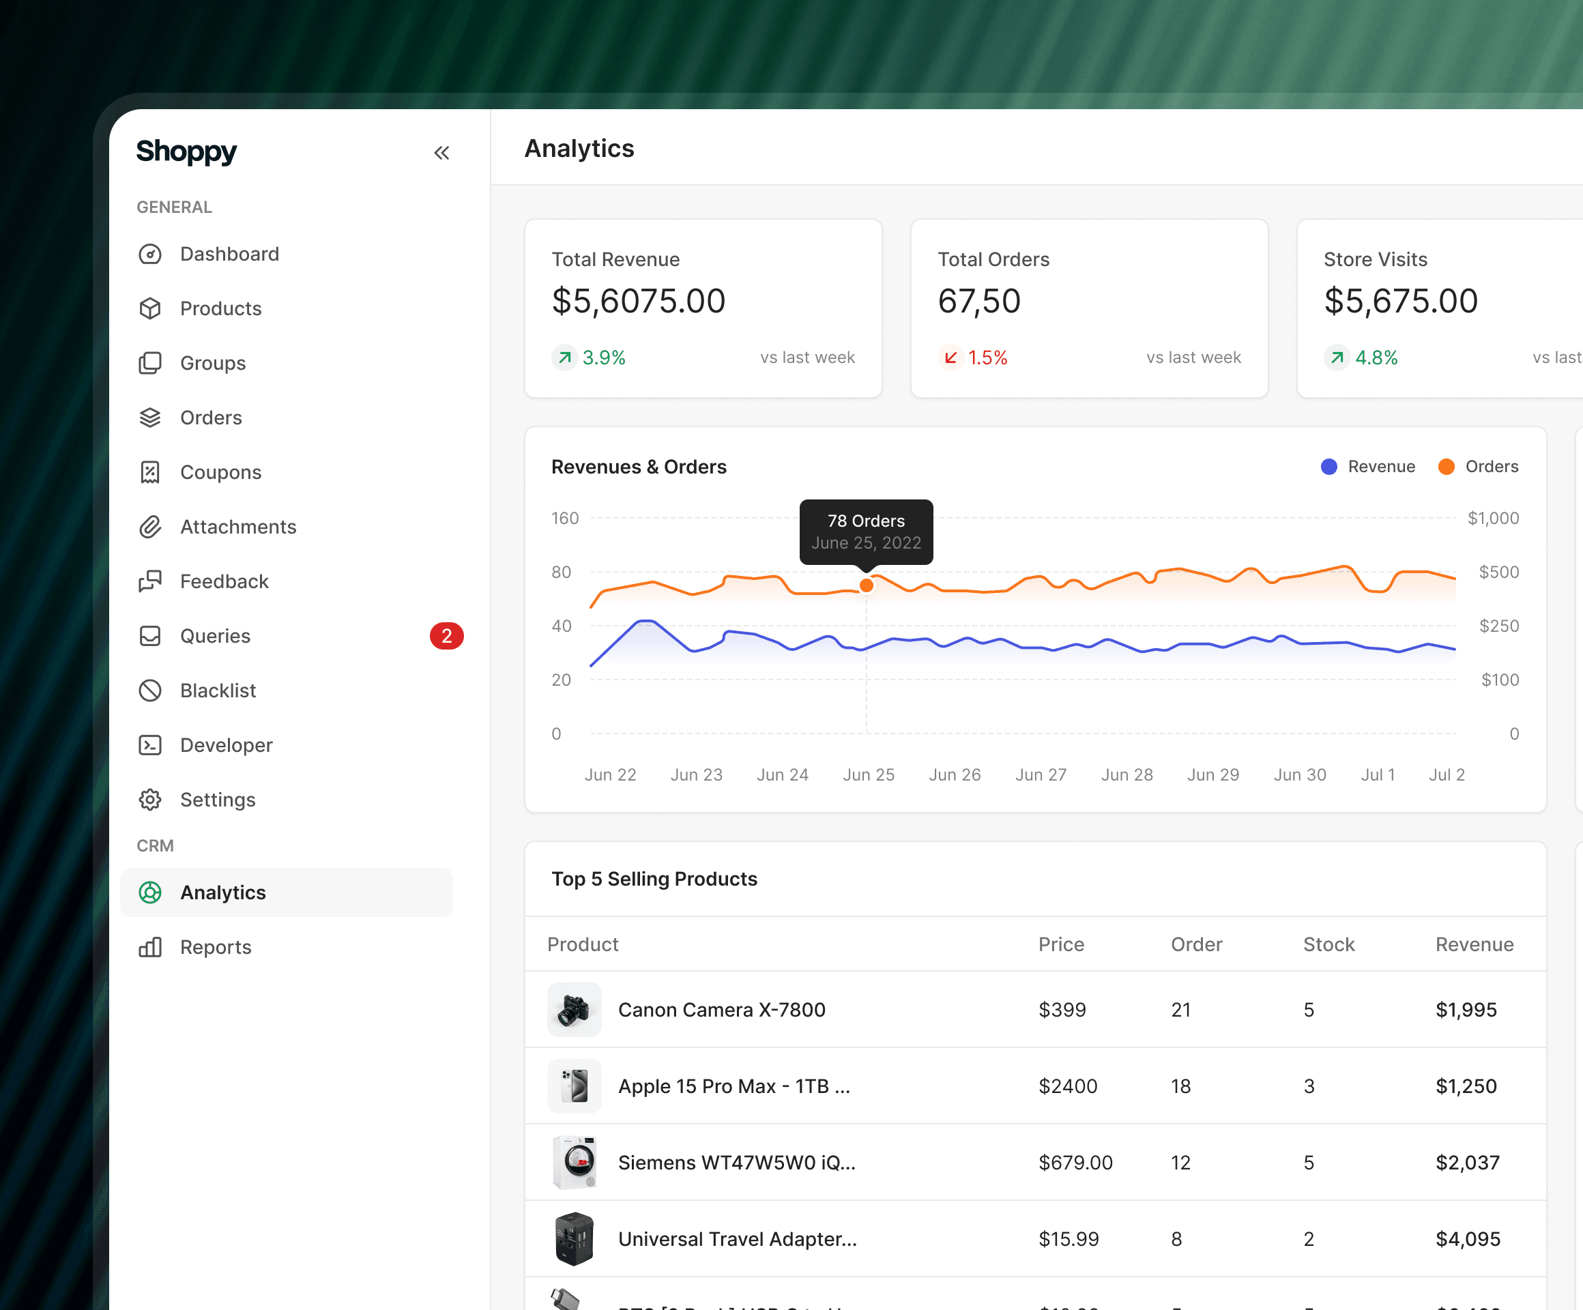Screen dimensions: 1583x1310
Task: Sort by the Revenue column header
Action: click(x=1475, y=944)
